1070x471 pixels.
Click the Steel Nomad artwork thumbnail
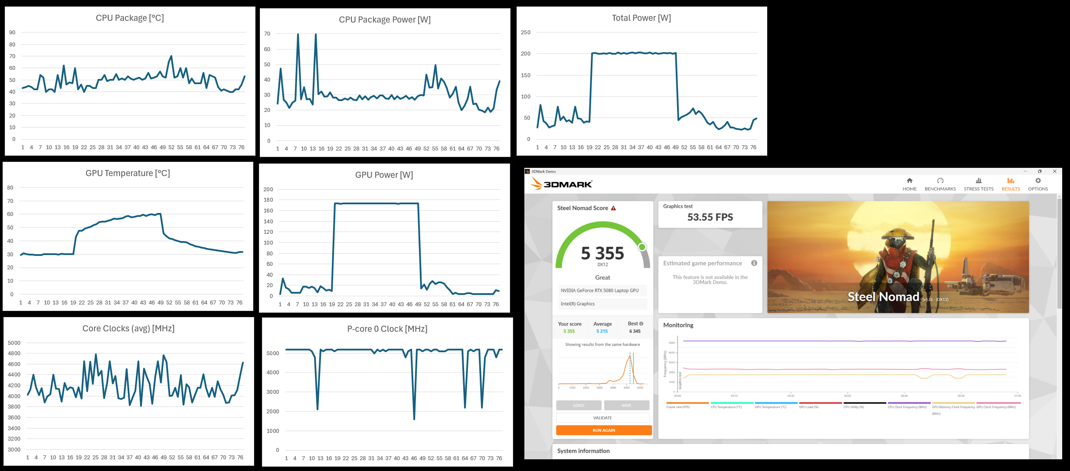[898, 257]
